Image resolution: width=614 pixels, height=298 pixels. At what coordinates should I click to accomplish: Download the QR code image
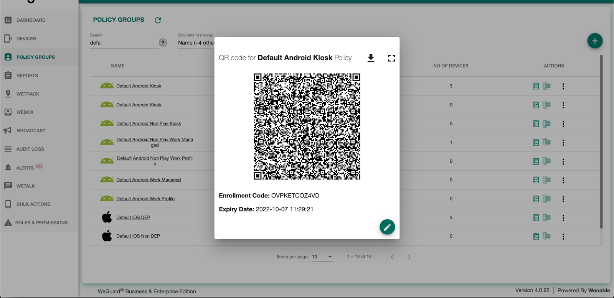(x=371, y=58)
